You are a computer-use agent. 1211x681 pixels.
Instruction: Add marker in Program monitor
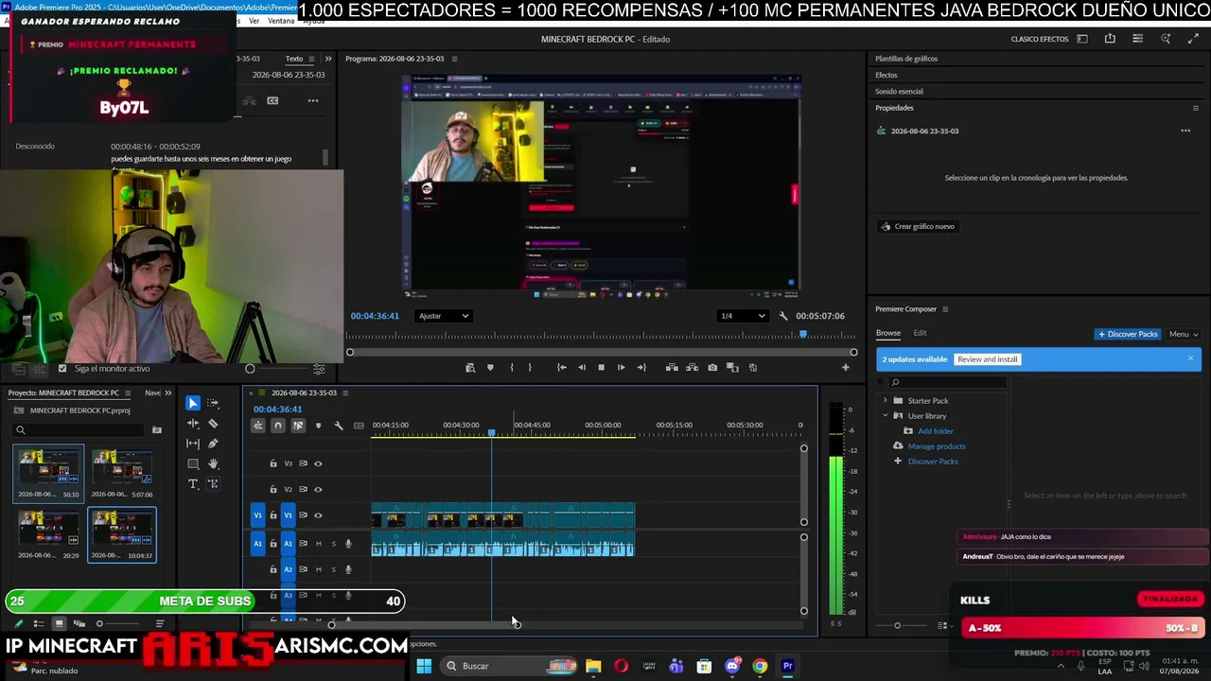tap(490, 368)
